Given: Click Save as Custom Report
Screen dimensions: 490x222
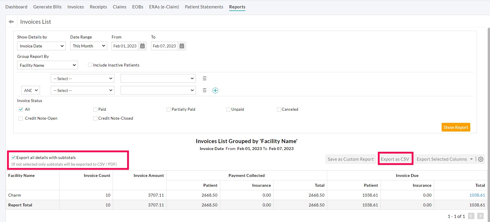Looking at the screenshot, I should click(x=351, y=159).
